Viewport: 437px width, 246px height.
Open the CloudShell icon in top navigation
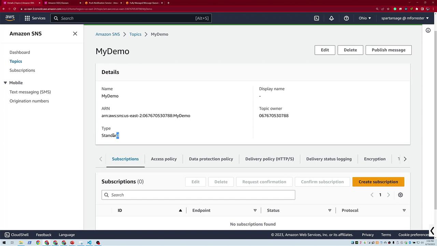tap(316, 18)
